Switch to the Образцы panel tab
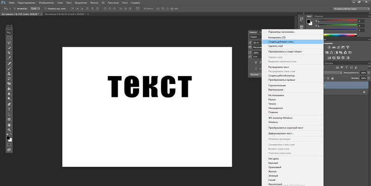 coord(319,16)
